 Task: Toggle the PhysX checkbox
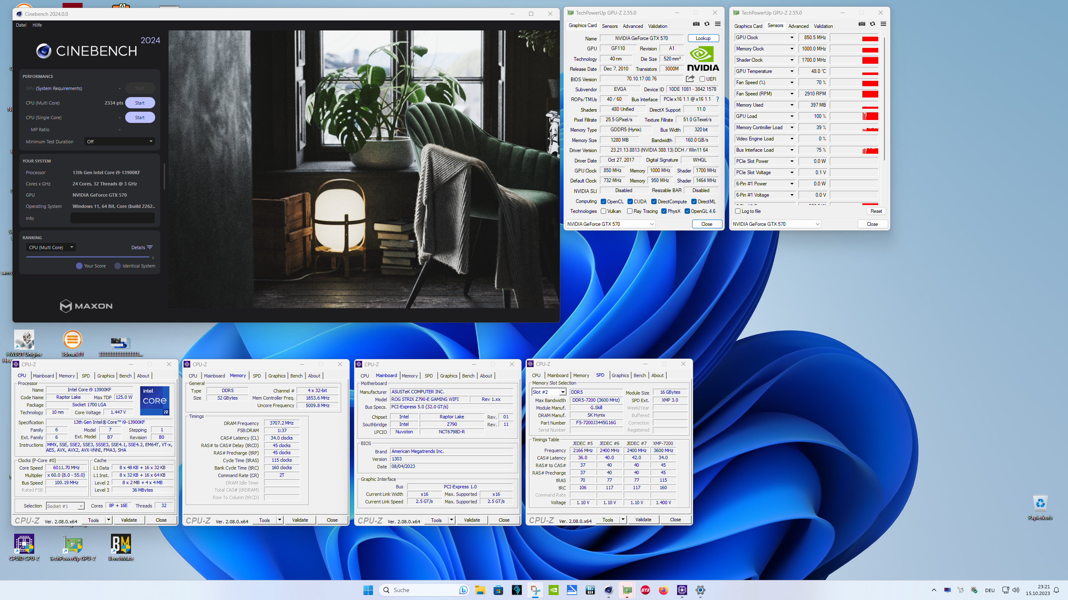[664, 211]
